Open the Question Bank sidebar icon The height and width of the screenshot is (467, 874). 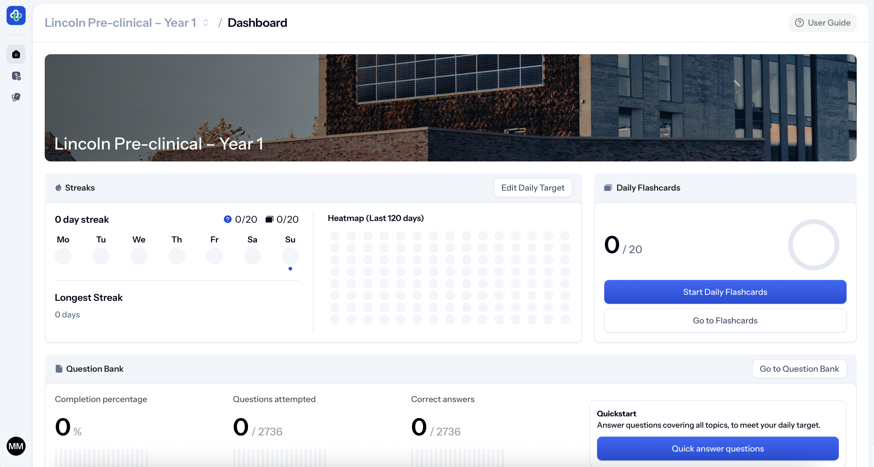16,76
